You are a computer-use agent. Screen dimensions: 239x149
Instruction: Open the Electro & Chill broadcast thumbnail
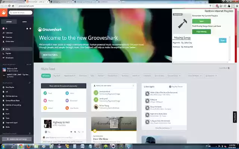[x=4, y=70]
